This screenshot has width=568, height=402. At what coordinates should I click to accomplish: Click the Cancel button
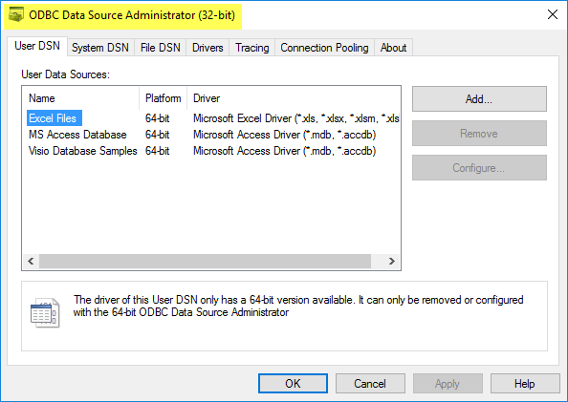point(370,383)
